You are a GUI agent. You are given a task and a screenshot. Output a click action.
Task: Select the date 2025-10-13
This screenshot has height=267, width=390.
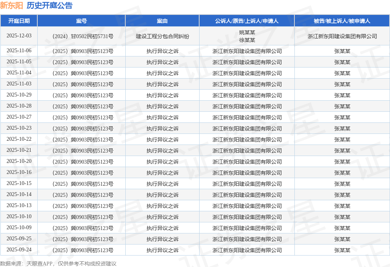(19, 205)
